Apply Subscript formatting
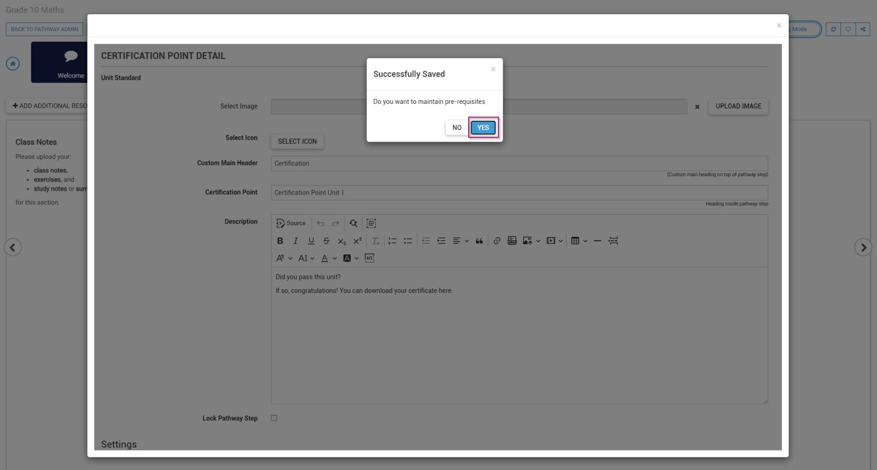This screenshot has height=470, width=877. click(x=342, y=241)
